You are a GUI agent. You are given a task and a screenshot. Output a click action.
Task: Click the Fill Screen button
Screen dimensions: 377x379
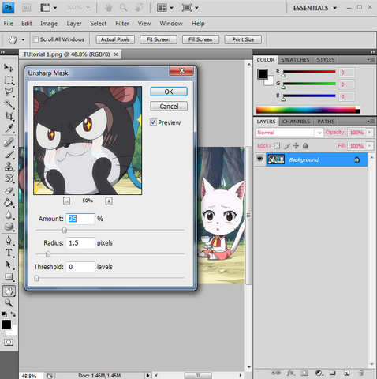pos(200,39)
